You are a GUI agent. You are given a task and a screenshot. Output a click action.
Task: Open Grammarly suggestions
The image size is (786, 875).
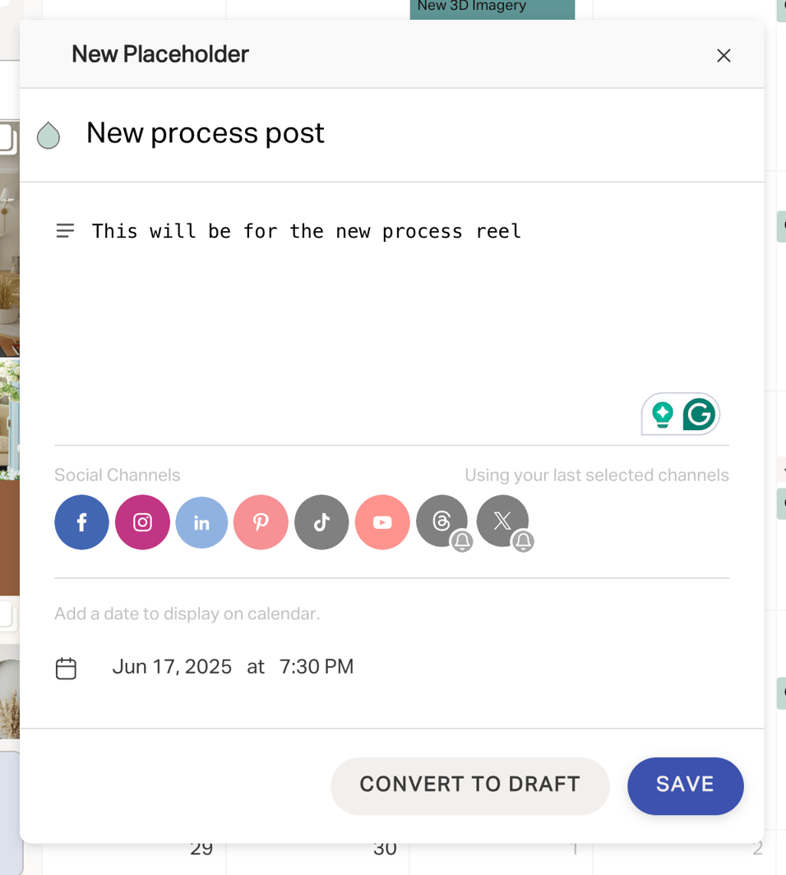[698, 414]
